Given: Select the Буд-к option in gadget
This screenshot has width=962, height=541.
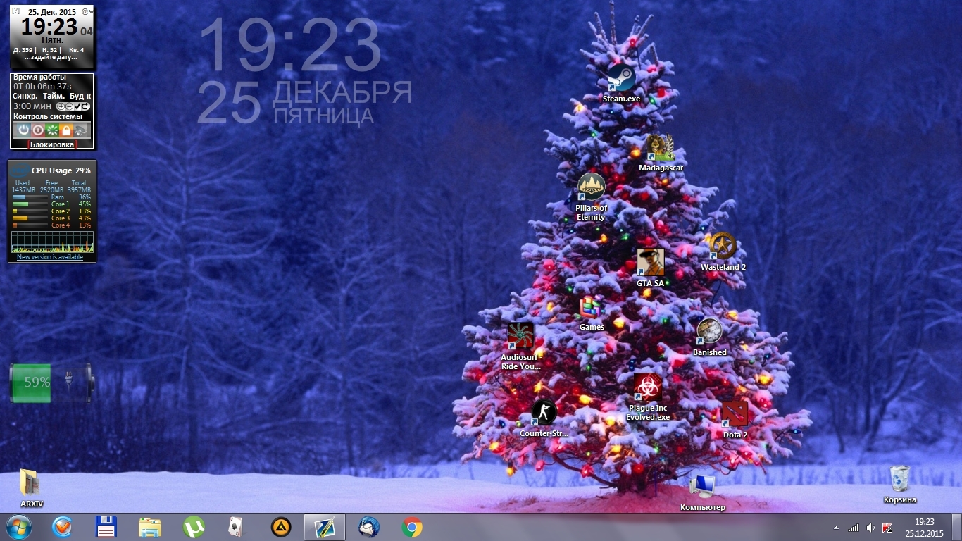Looking at the screenshot, I should pyautogui.click(x=80, y=96).
